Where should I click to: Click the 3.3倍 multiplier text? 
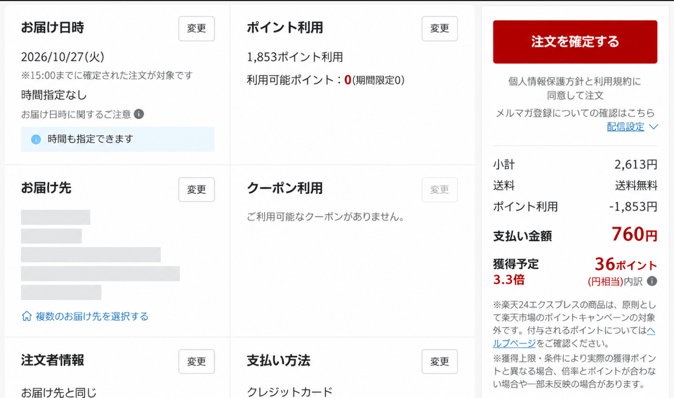(509, 279)
